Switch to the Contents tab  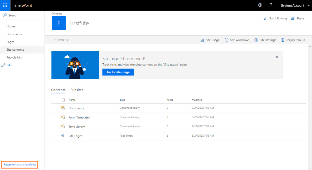[x=58, y=90]
